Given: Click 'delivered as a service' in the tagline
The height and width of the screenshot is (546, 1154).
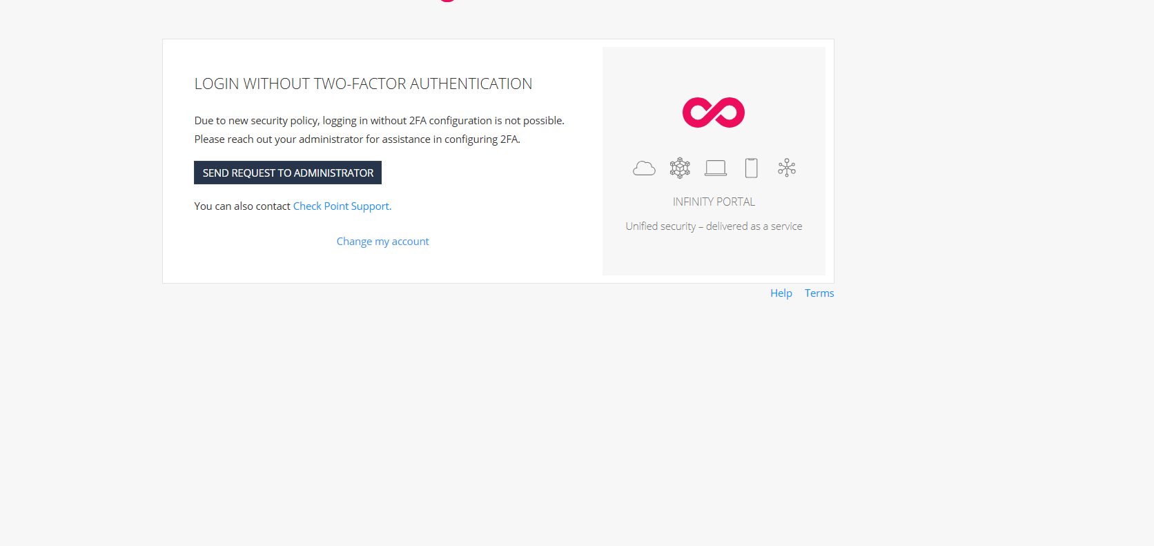Looking at the screenshot, I should tap(754, 226).
